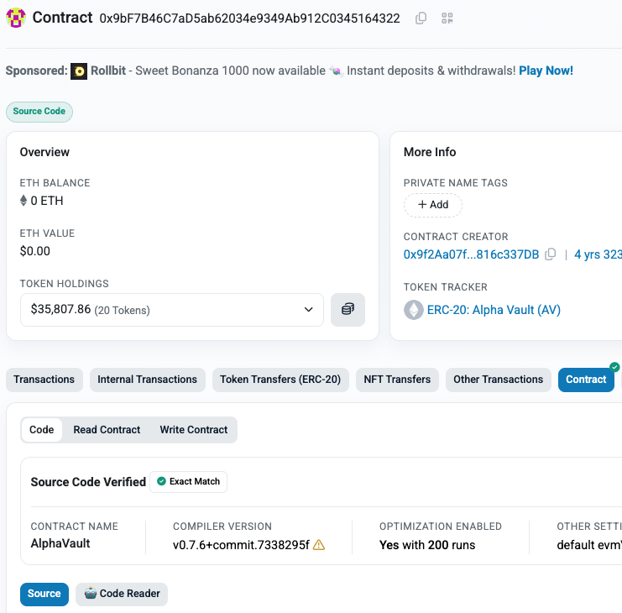Open token holdings wallet view icon
Screen dimensions: 622x613
(x=348, y=310)
